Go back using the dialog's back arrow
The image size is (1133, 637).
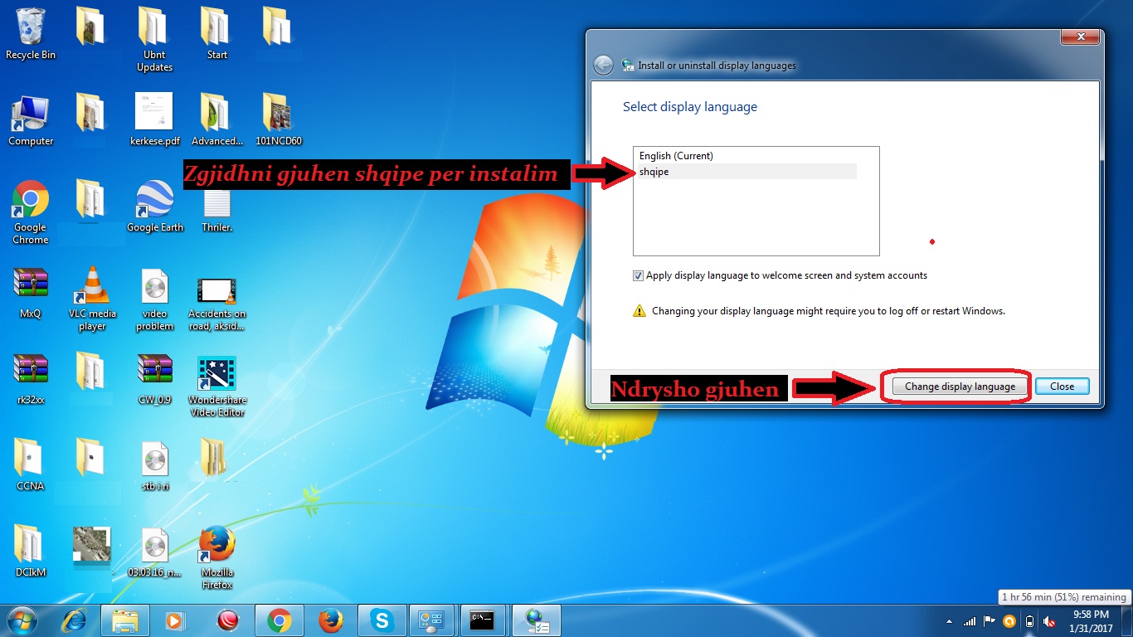[604, 66]
